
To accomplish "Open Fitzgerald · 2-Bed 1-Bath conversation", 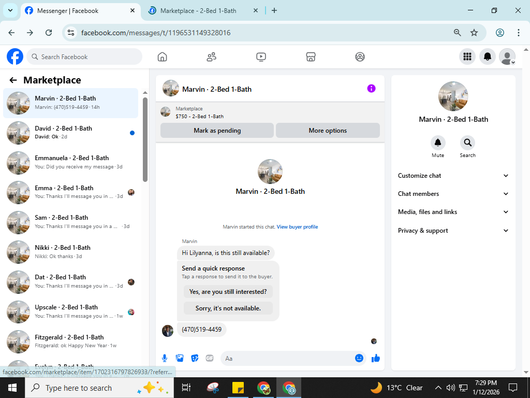I will pyautogui.click(x=70, y=341).
